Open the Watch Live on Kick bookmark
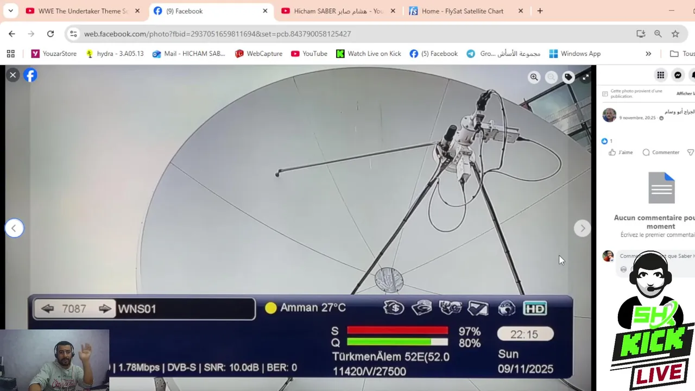The image size is (695, 391). [368, 54]
